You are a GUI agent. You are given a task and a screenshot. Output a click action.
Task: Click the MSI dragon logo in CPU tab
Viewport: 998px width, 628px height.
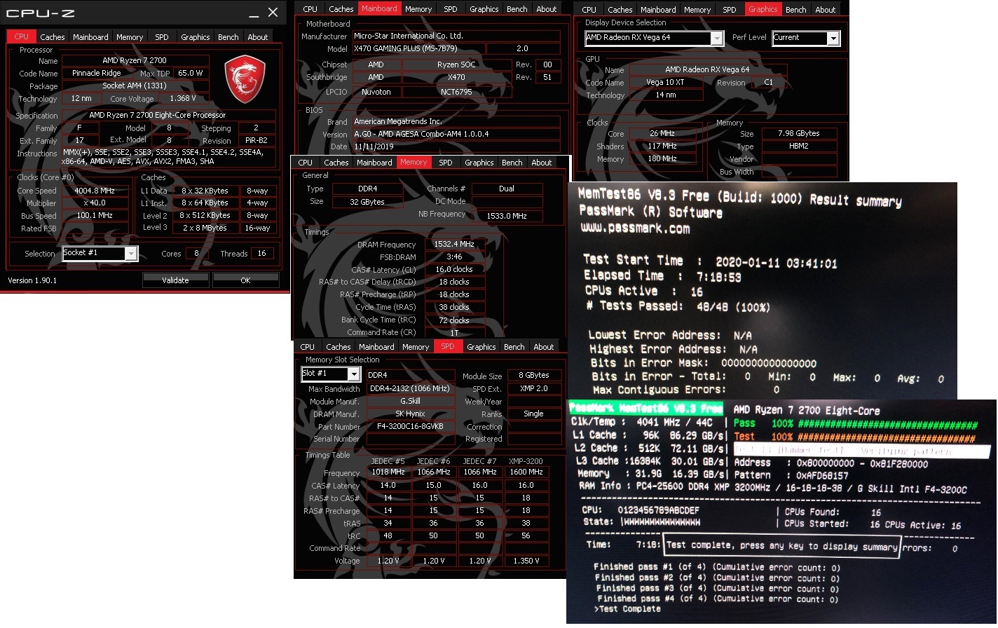pyautogui.click(x=245, y=81)
